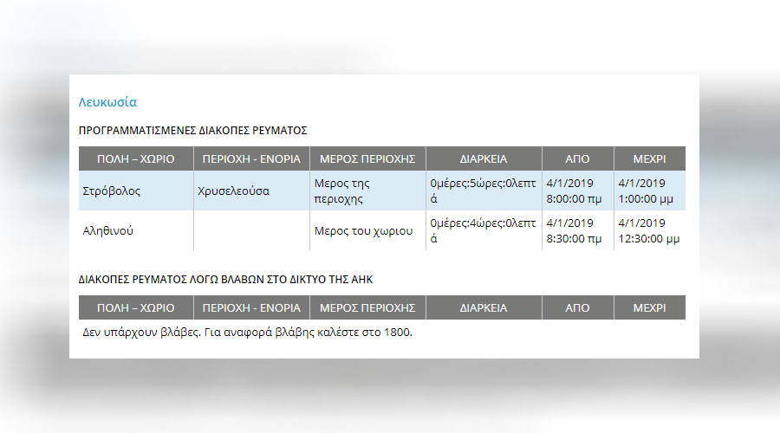Click the Λευκωσία heading link

(x=107, y=102)
